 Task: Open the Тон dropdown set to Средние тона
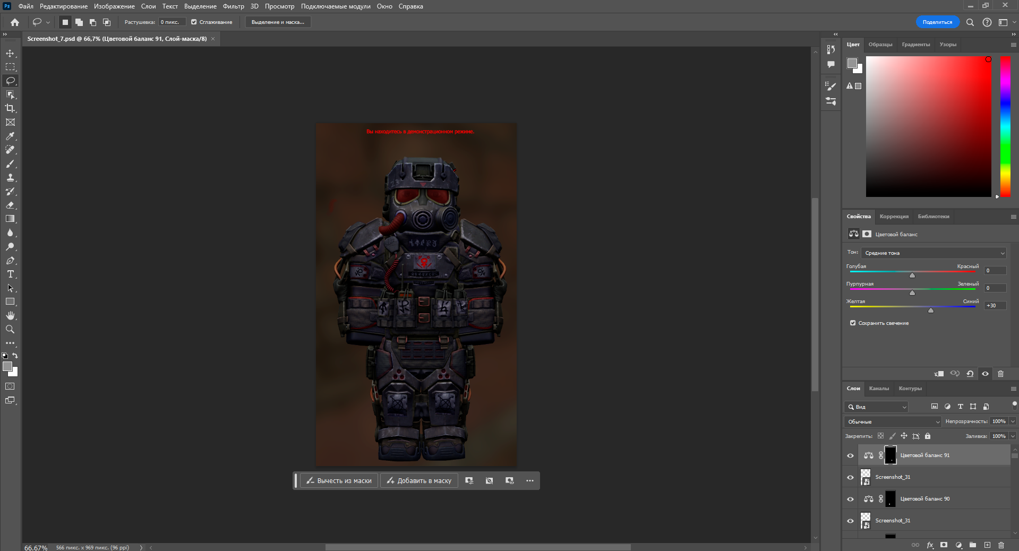point(934,253)
